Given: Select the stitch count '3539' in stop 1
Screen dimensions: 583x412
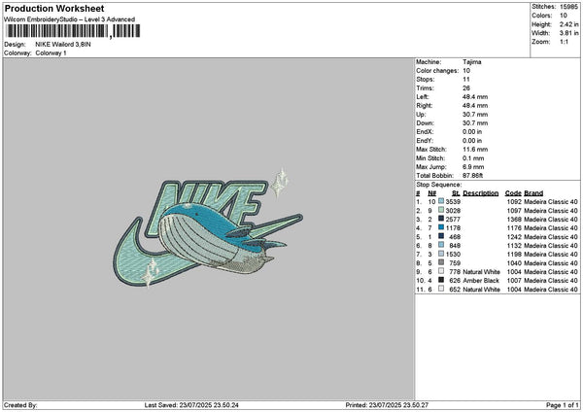Looking at the screenshot, I should (x=453, y=201).
